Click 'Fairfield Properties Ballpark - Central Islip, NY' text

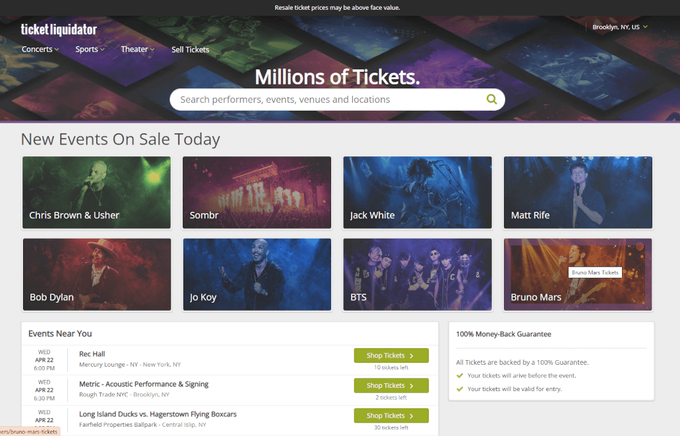tap(142, 424)
